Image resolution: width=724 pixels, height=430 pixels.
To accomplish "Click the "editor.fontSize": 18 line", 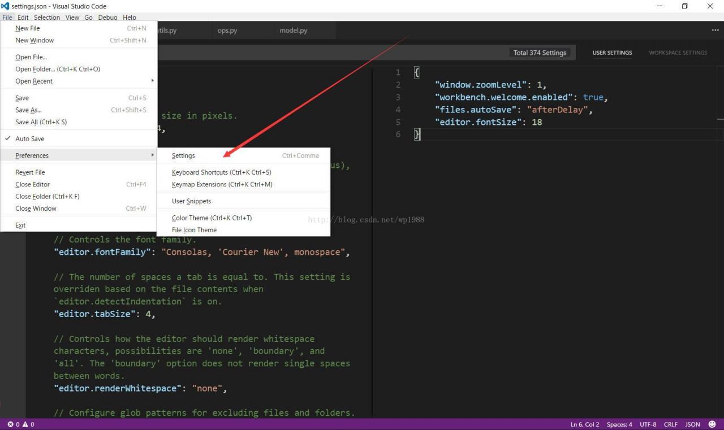I will point(488,122).
